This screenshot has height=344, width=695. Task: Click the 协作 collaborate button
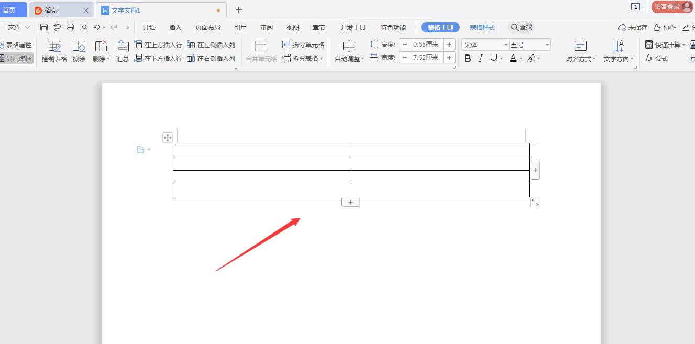(x=665, y=27)
